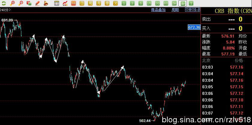Viewport: 252px width, 125px height.
Task: Choose the 15-minute timeframe
Action: click(149, 3)
